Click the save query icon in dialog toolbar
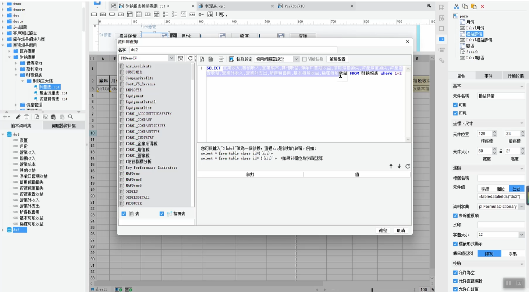This screenshot has height=292, width=529. pyautogui.click(x=211, y=59)
